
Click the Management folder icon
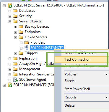15,69
